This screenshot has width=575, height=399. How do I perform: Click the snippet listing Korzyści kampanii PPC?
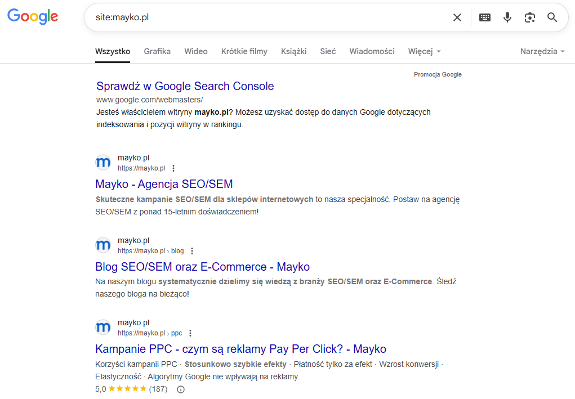(269, 370)
